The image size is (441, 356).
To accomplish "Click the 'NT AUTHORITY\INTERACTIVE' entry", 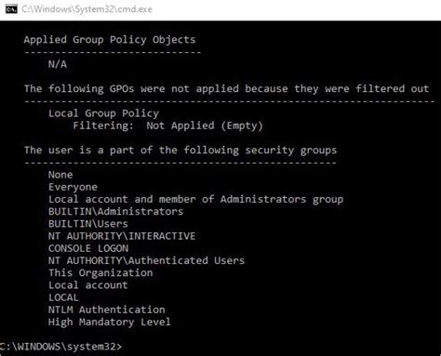I will [x=122, y=236].
